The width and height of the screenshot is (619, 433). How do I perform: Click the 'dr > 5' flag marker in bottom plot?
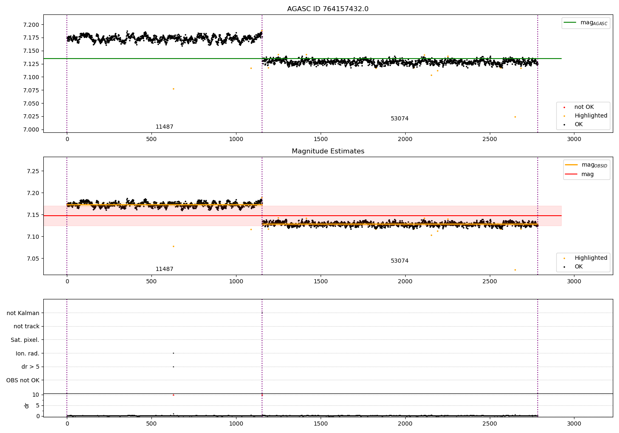[173, 367]
